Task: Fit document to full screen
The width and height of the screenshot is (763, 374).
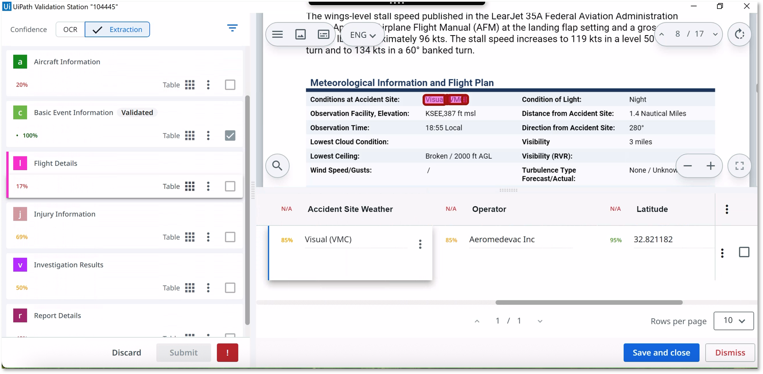Action: (739, 166)
